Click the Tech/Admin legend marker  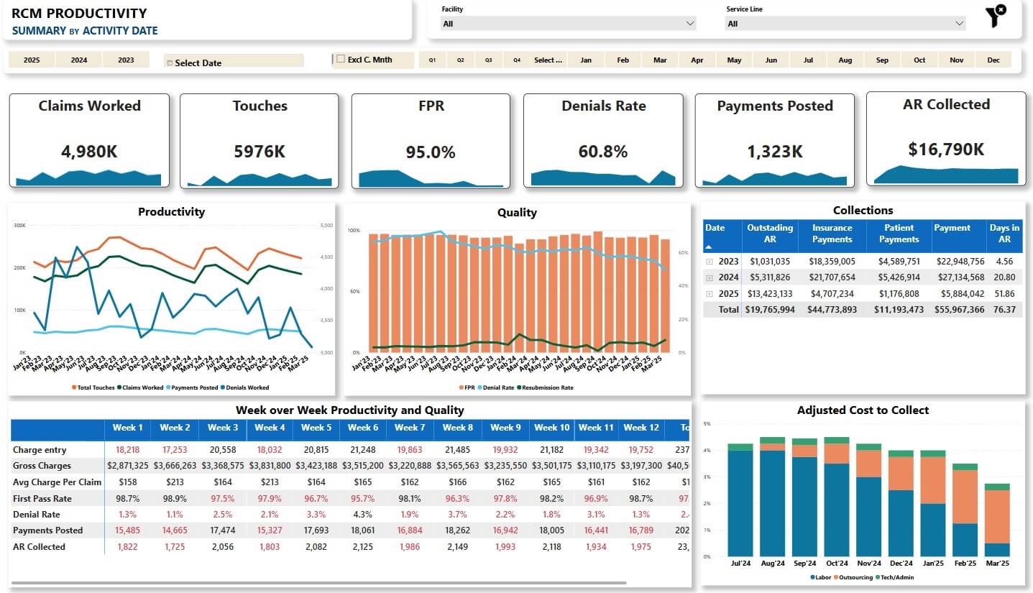(x=878, y=577)
